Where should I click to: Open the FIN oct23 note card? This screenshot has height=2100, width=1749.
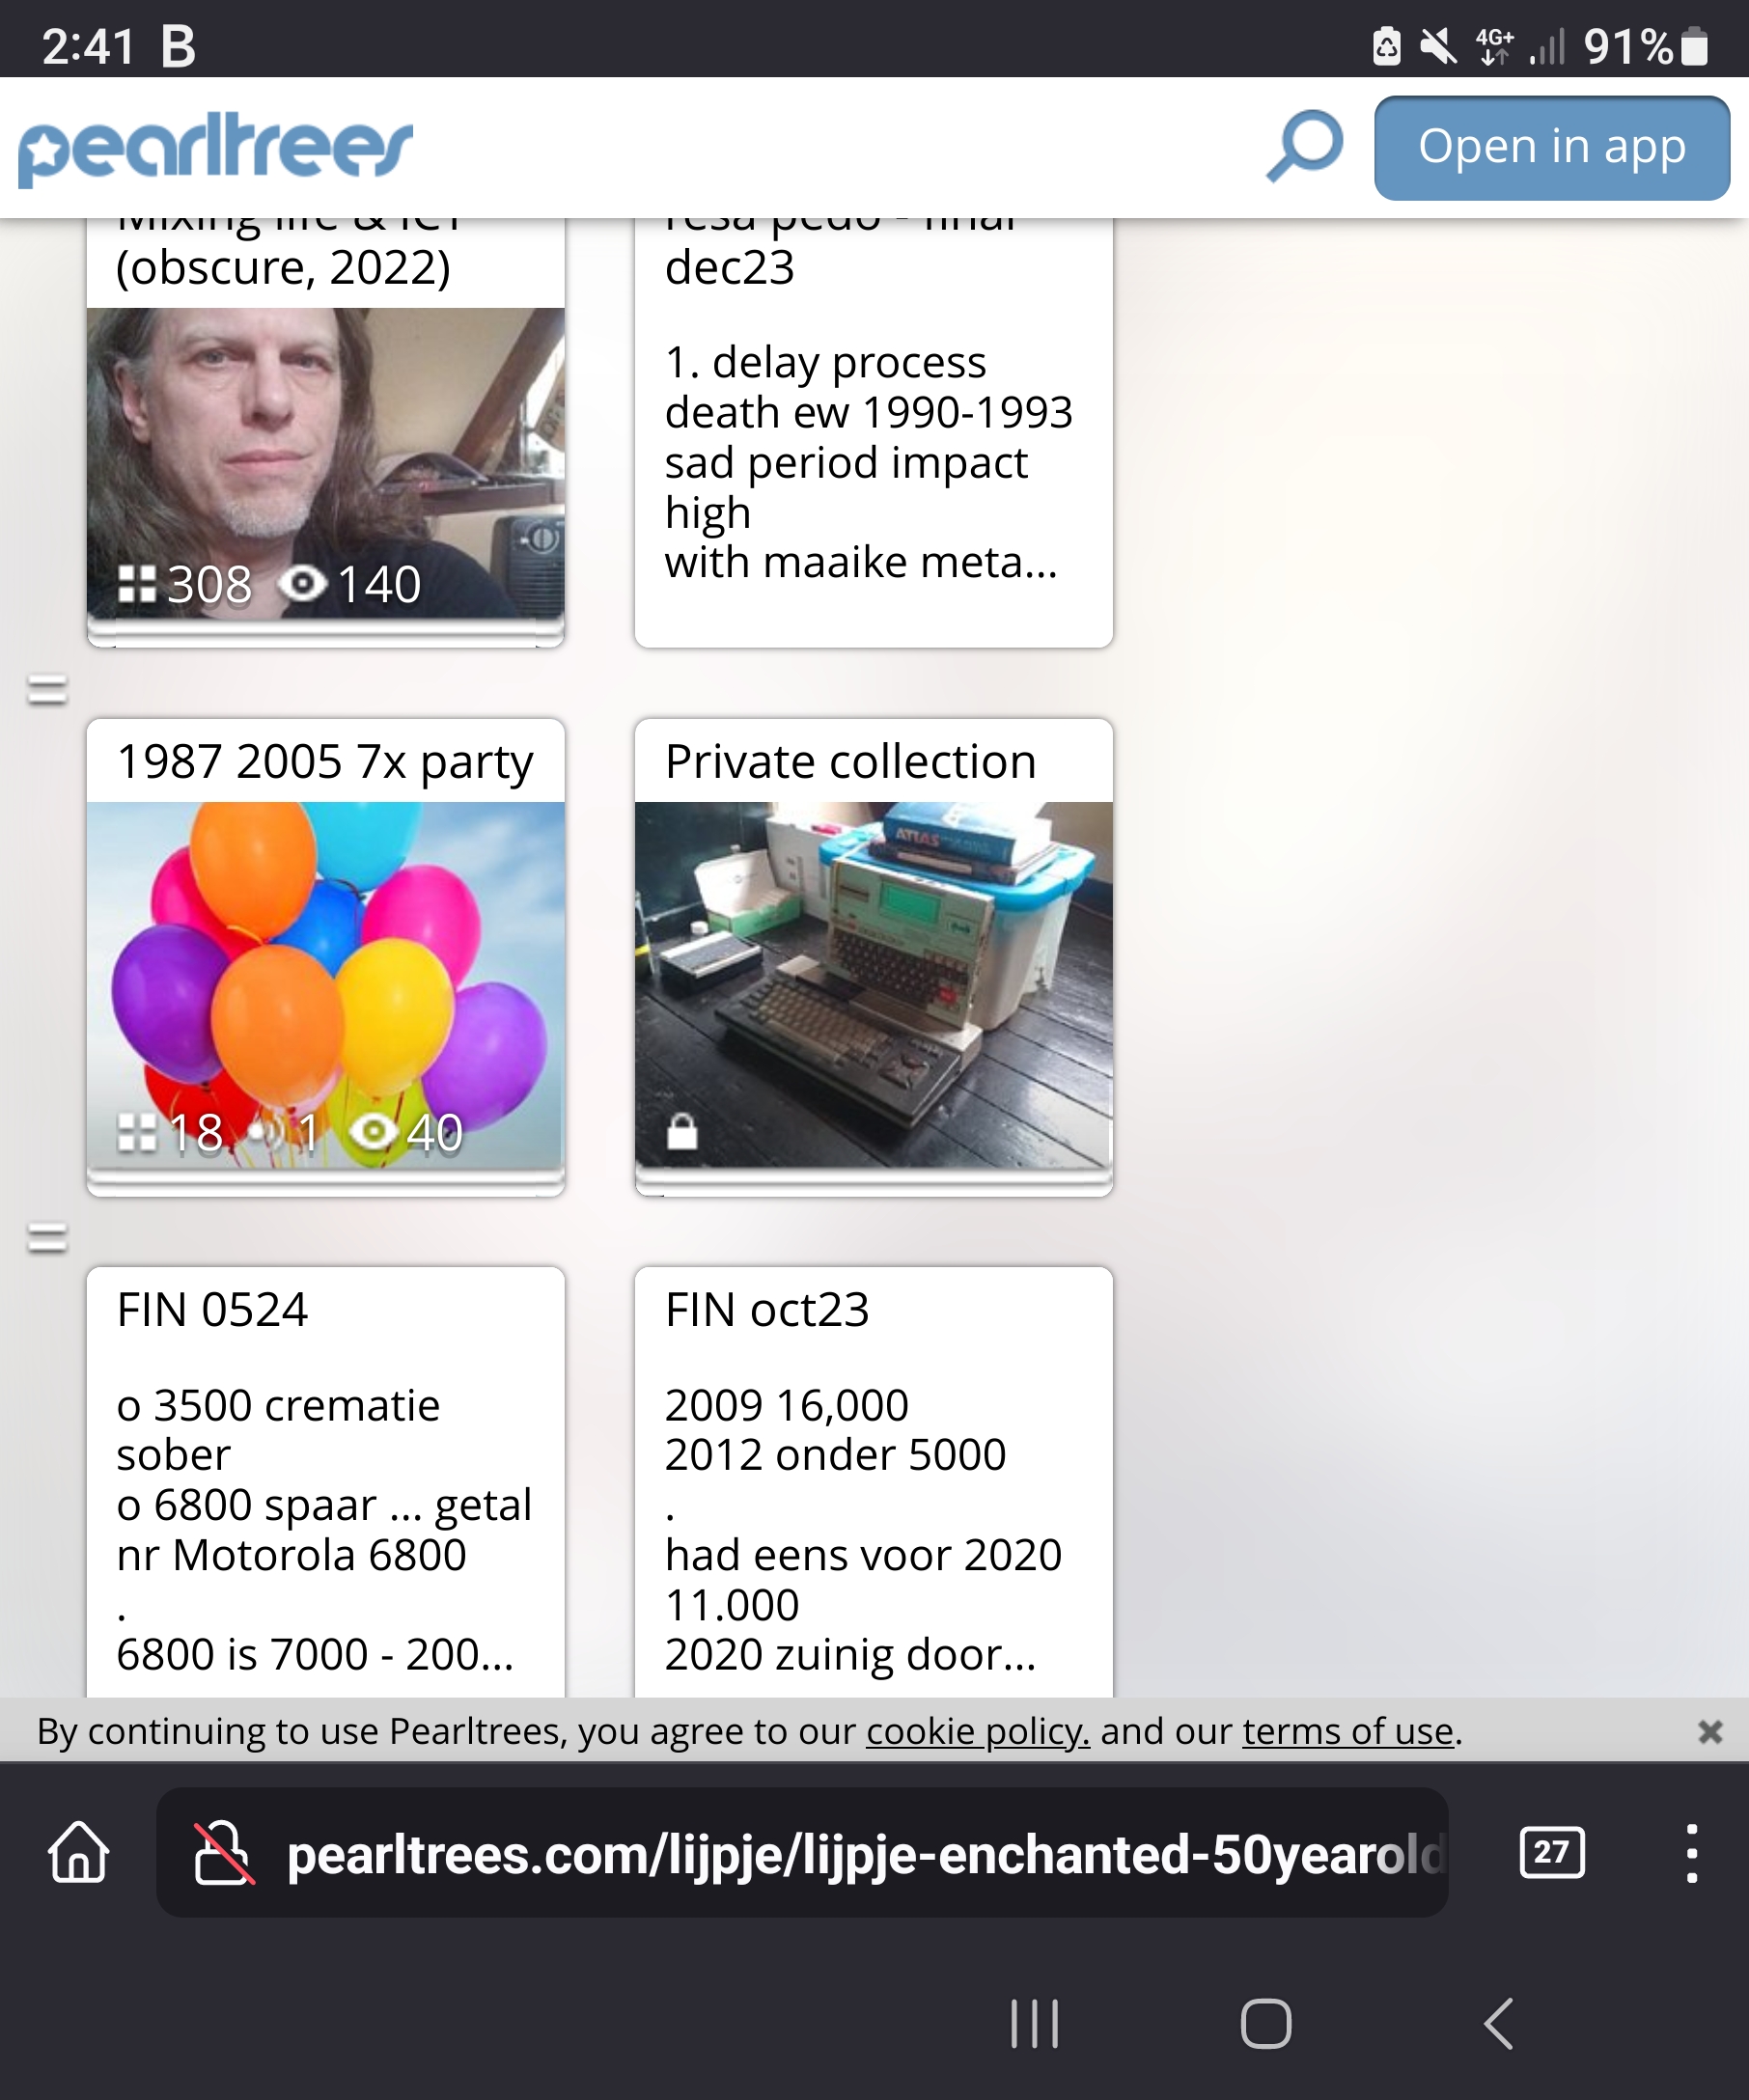pos(873,1481)
